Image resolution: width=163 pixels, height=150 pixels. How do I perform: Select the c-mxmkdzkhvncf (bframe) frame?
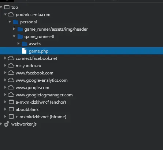point(41,117)
